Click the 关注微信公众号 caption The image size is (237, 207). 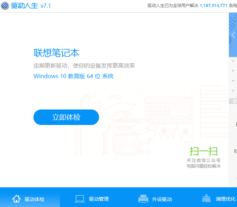point(204,161)
